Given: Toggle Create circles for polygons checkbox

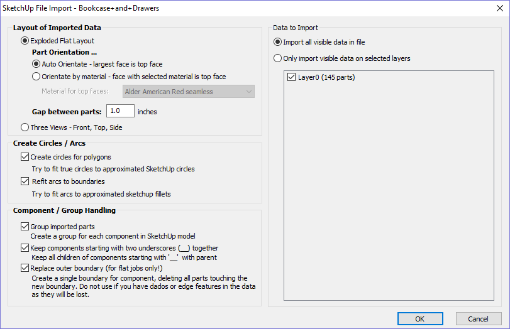Looking at the screenshot, I should [25, 157].
